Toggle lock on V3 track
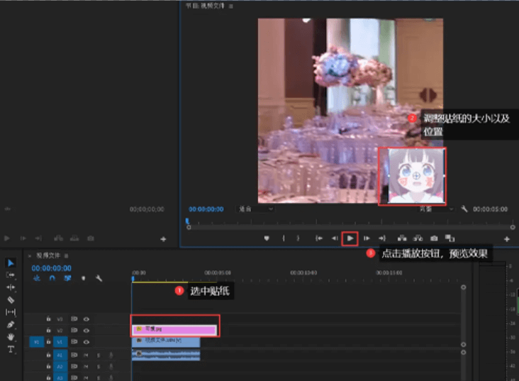This screenshot has height=381, width=519. click(x=48, y=319)
